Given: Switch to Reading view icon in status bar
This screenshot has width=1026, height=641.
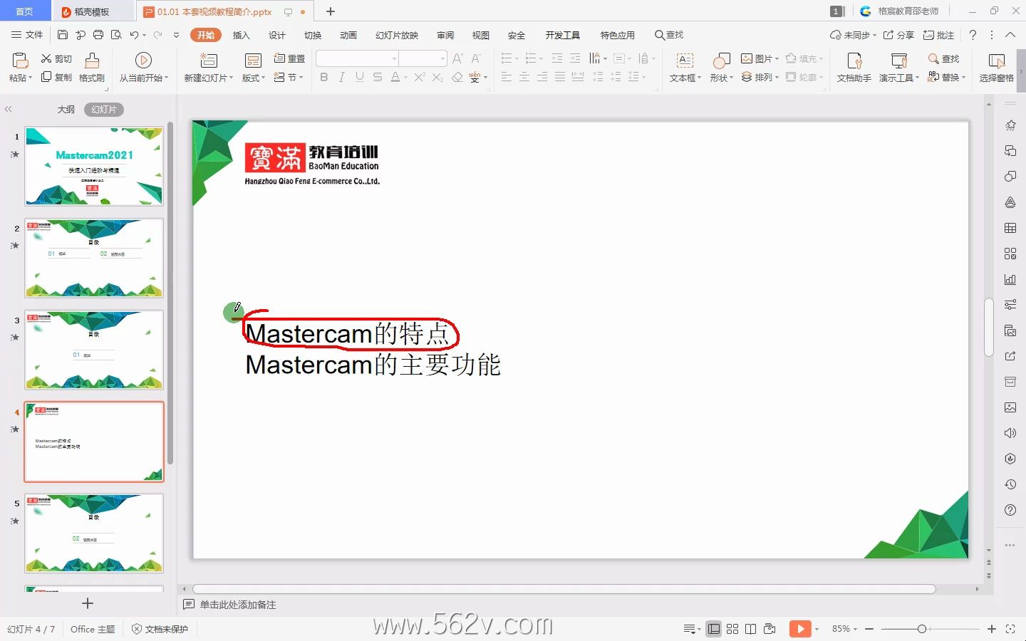Looking at the screenshot, I should pos(751,629).
